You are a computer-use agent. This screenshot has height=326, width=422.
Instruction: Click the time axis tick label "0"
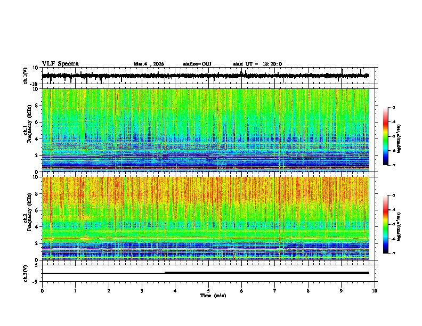tap(42, 291)
